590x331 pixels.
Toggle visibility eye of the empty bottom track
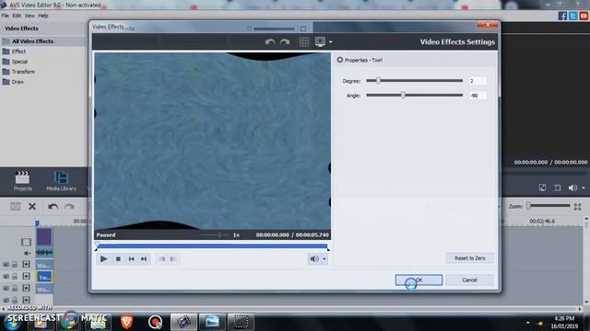(6, 301)
